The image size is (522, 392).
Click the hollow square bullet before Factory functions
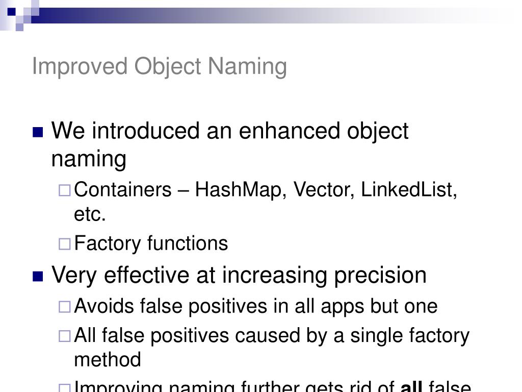coord(64,244)
